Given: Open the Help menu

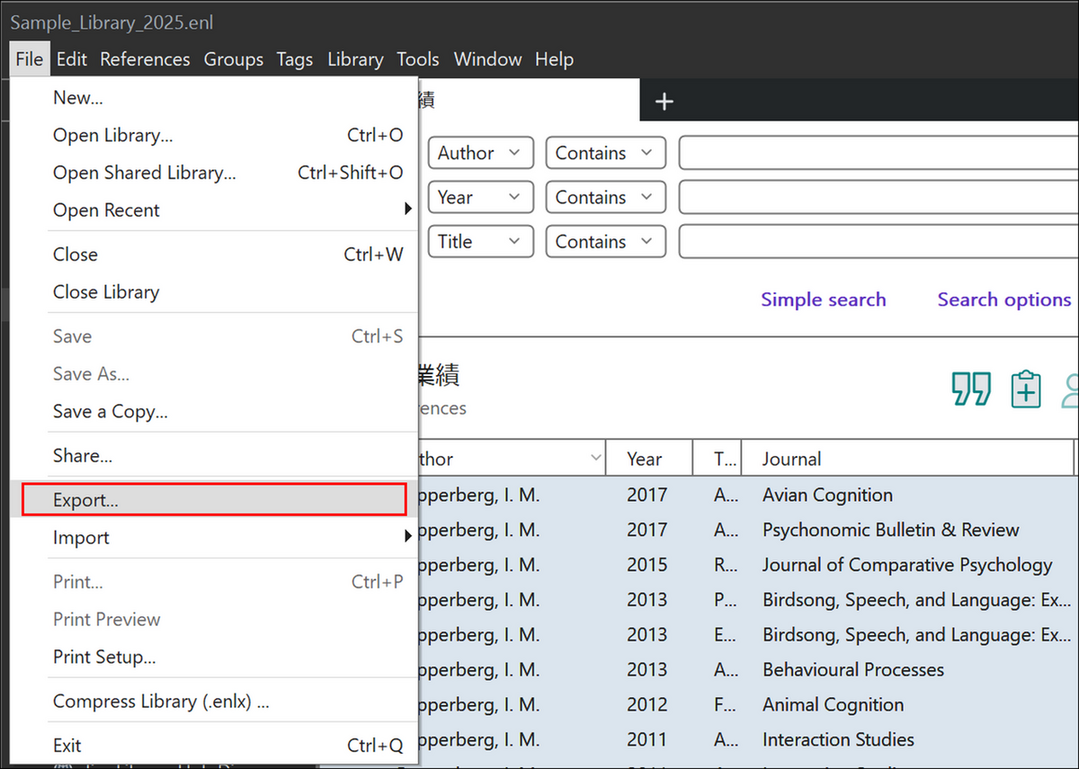Looking at the screenshot, I should click(x=554, y=59).
